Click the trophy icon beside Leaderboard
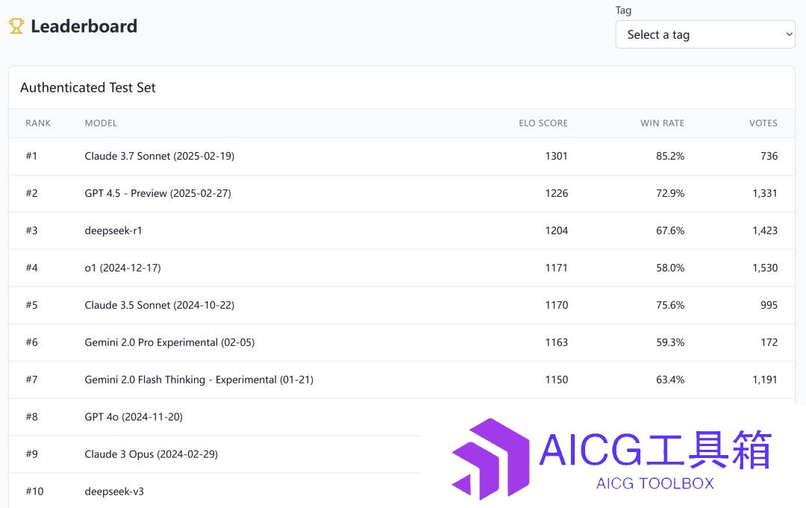806x508 pixels. 16,26
